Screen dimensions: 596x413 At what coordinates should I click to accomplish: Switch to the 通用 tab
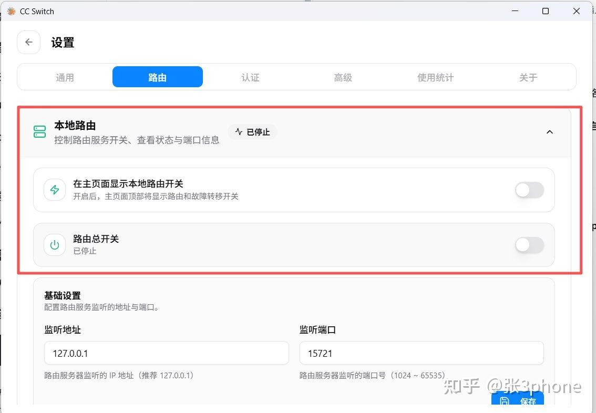(x=65, y=78)
